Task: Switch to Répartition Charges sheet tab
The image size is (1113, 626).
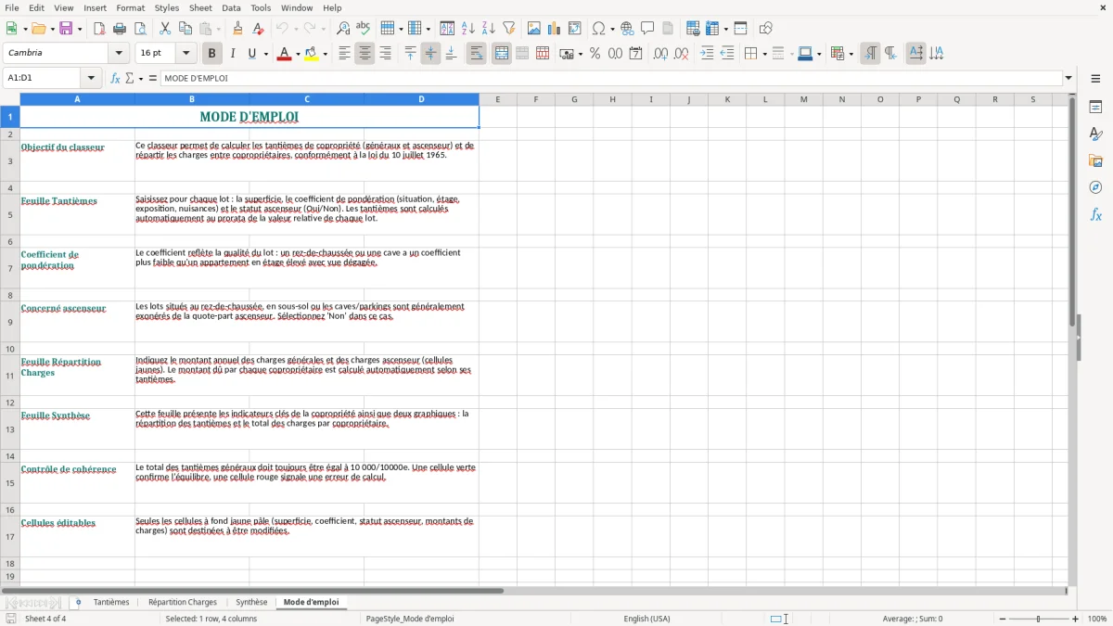Action: tap(183, 602)
